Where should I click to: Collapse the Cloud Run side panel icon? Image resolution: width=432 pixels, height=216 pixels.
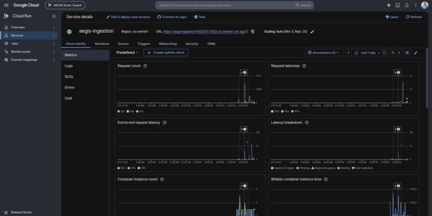point(54,16)
